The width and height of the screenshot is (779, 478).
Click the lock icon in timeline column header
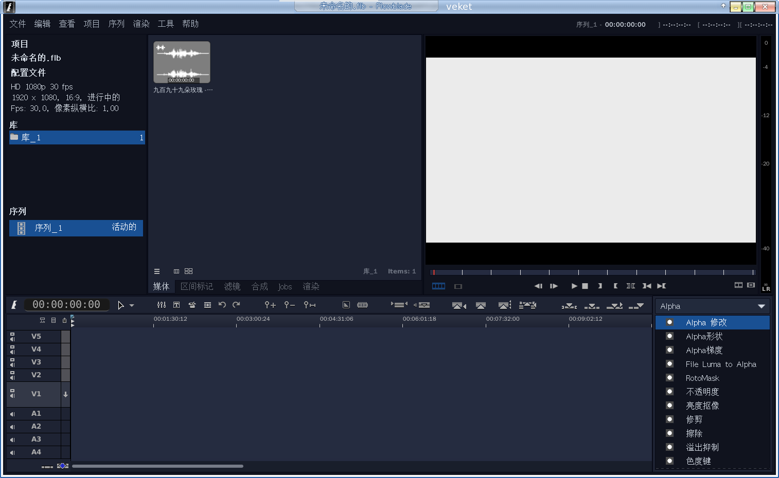tap(64, 320)
